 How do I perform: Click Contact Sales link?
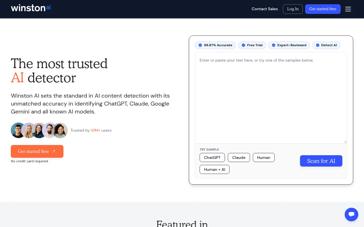coord(265,9)
